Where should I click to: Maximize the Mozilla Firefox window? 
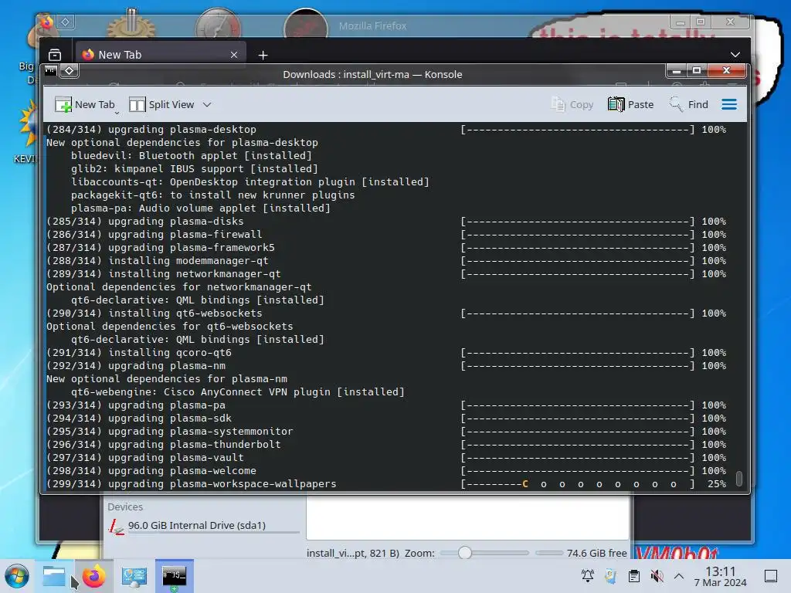point(700,22)
